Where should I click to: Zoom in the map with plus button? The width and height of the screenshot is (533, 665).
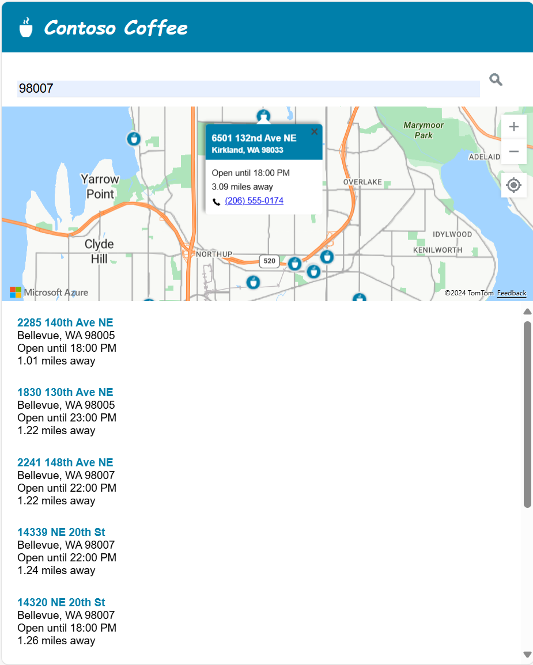pyautogui.click(x=514, y=127)
